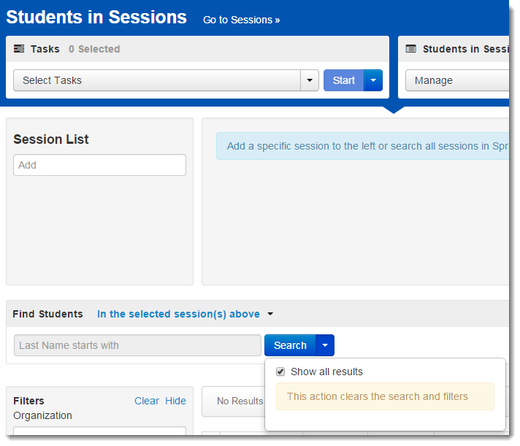Screen dimensions: 520x446
Task: Open the Manage dropdown
Action: pyautogui.click(x=457, y=80)
